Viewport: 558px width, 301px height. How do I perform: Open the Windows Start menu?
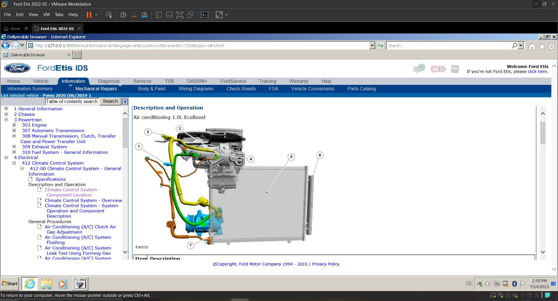pyautogui.click(x=10, y=284)
